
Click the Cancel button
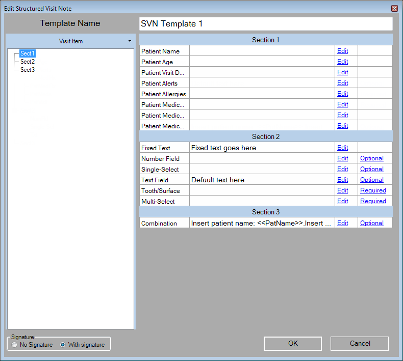359,344
